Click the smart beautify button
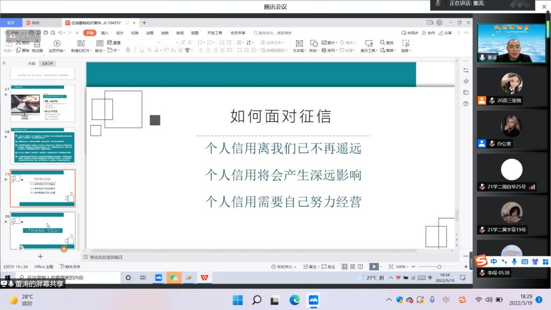Viewport: 551px width, 310px height. pos(284,267)
